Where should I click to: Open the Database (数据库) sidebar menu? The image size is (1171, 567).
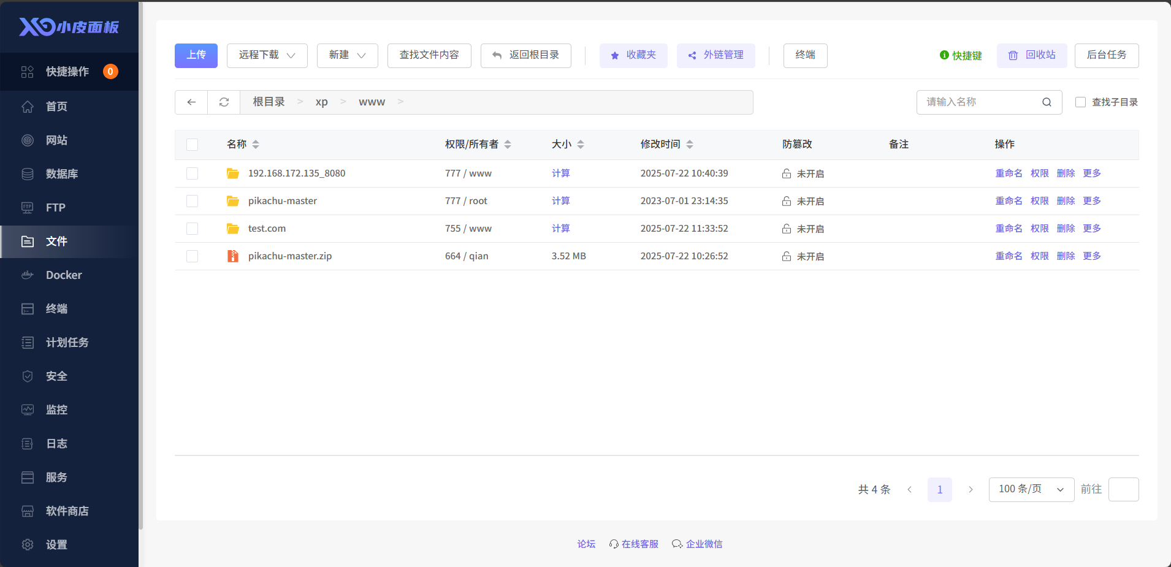(69, 174)
